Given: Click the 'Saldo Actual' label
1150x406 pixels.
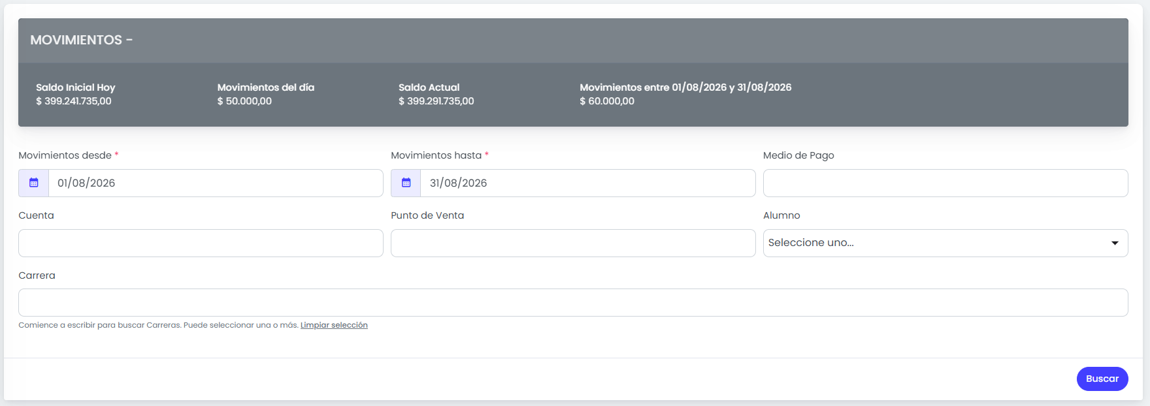Looking at the screenshot, I should (429, 87).
